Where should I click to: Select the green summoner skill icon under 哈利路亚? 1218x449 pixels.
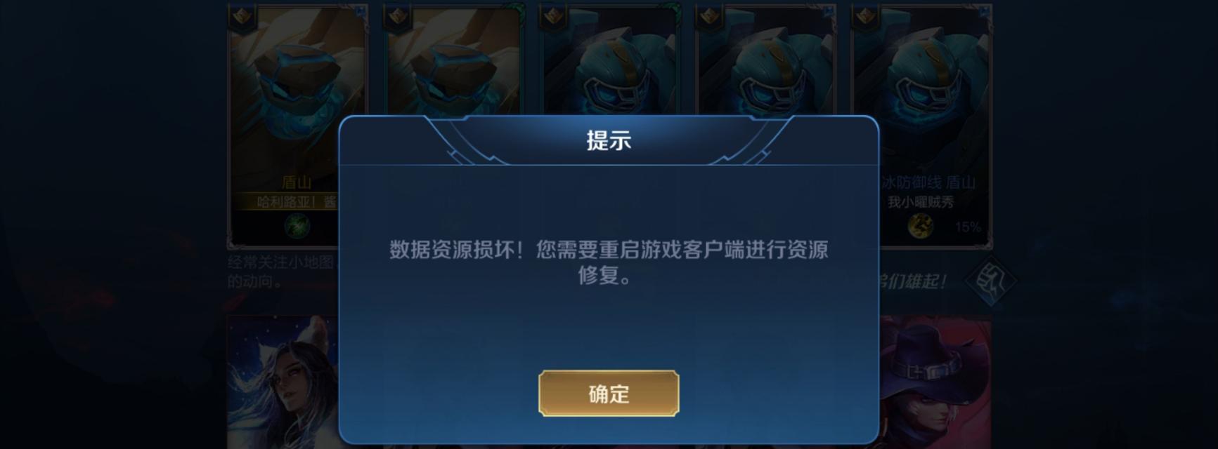point(297,226)
